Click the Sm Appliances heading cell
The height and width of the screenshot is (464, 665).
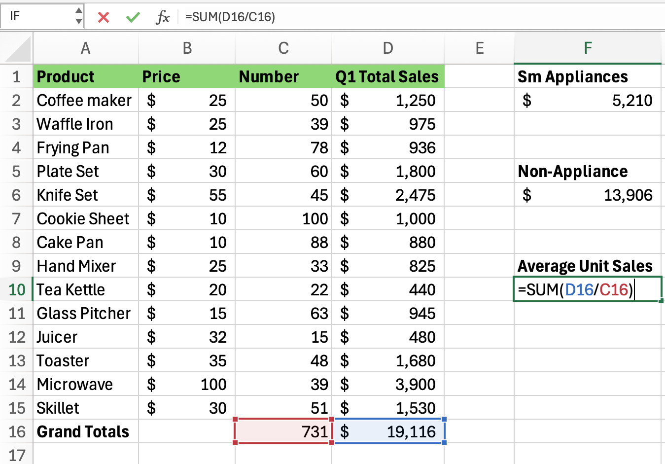588,76
